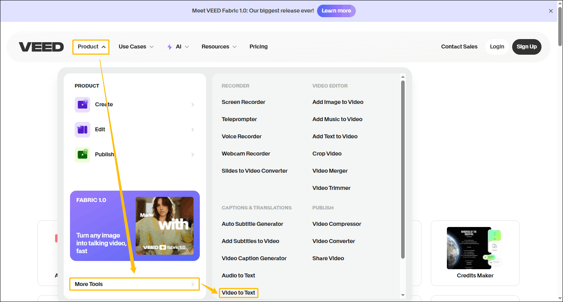Click the VEED logo
Screen dimensions: 563x302
(41, 47)
